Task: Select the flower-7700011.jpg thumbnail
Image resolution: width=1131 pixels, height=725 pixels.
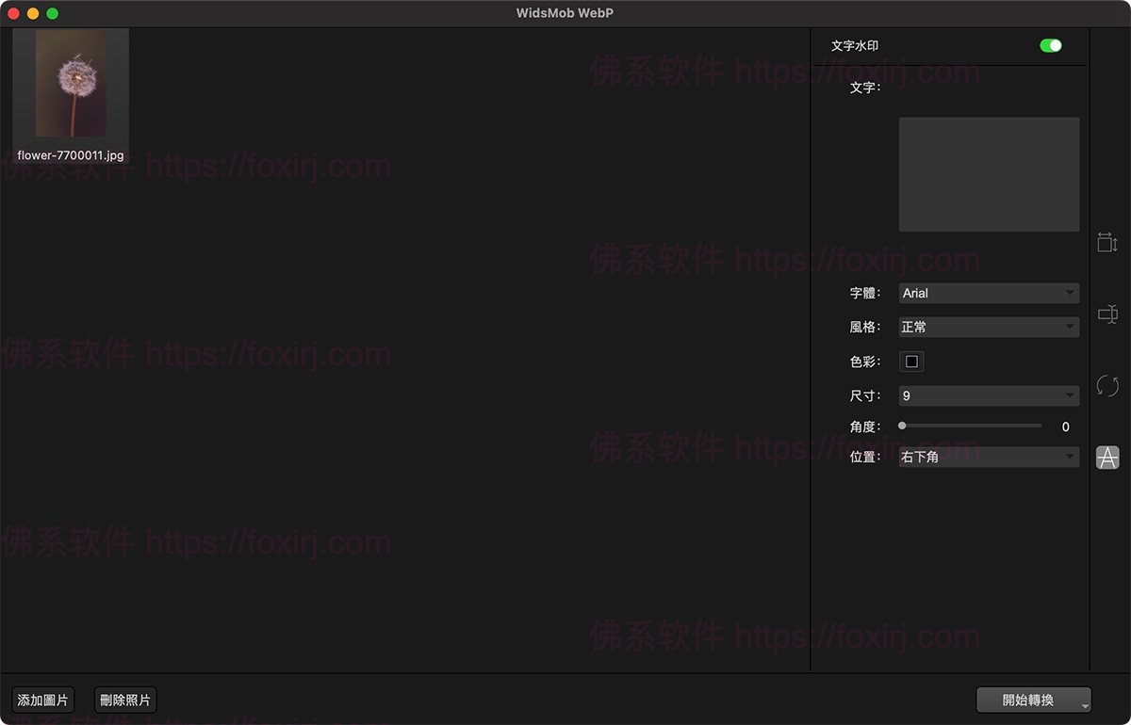Action: pyautogui.click(x=71, y=85)
